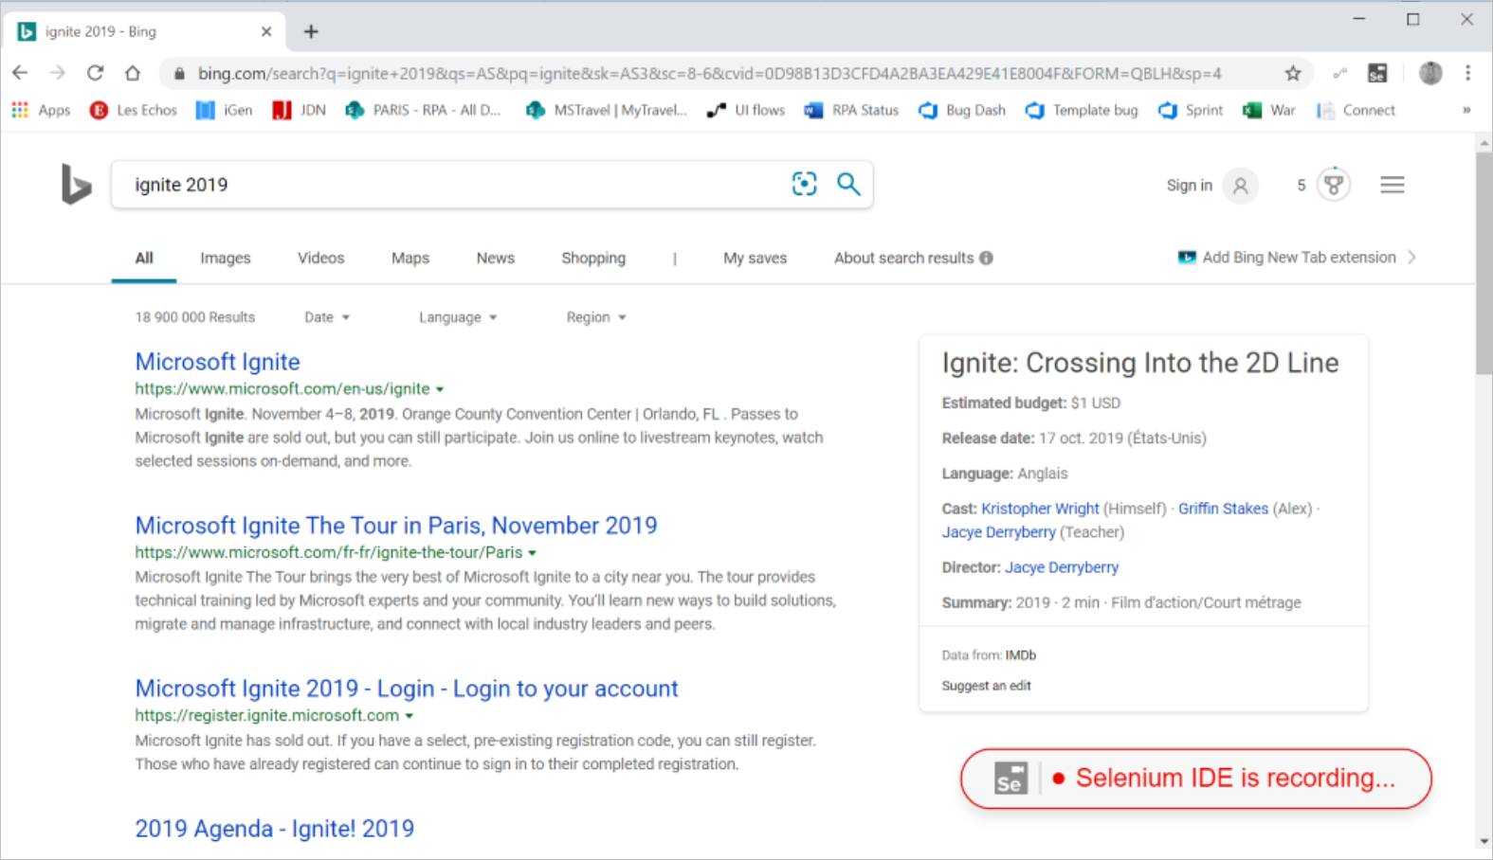
Task: Click the magnifying glass search button
Action: point(848,184)
